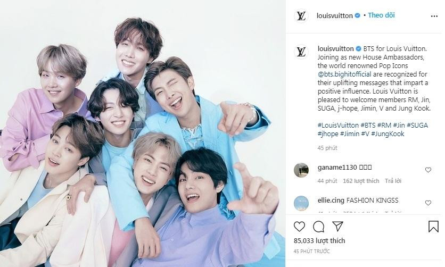
Task: Click the BTS group photo
Action: click(x=143, y=133)
